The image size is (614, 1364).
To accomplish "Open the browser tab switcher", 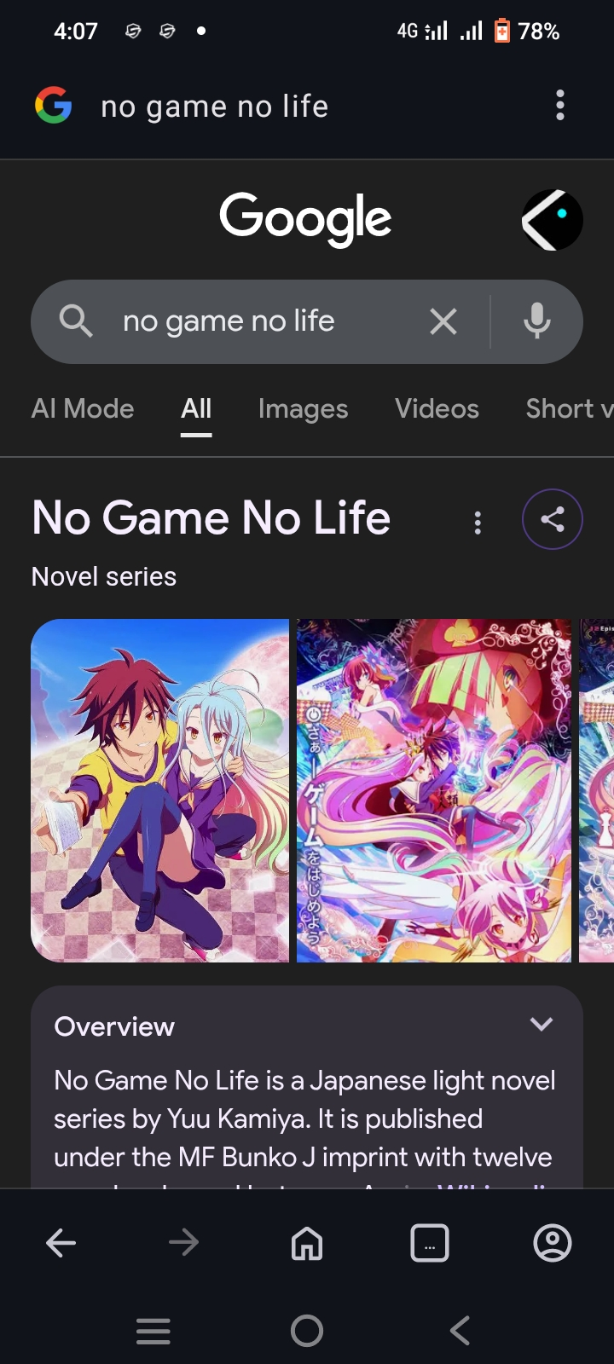I will click(430, 1243).
